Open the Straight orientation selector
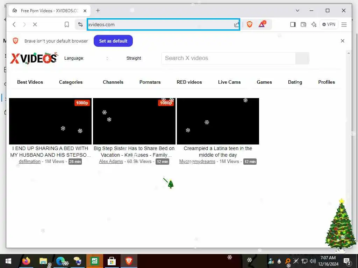358x268 pixels. point(134,58)
